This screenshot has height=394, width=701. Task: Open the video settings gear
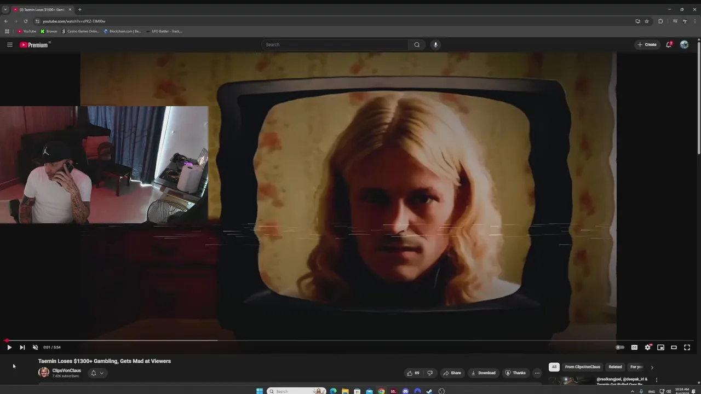(x=647, y=347)
